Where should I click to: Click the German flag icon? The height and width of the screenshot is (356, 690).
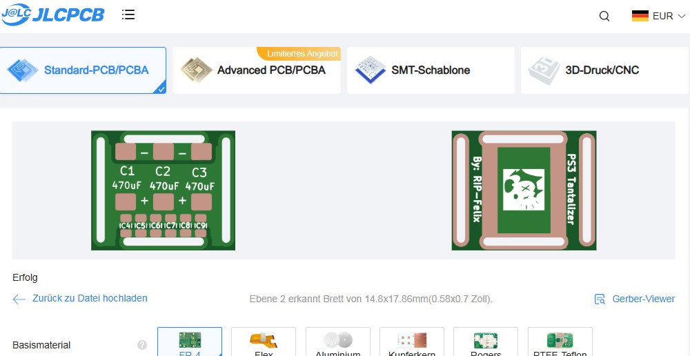[640, 16]
